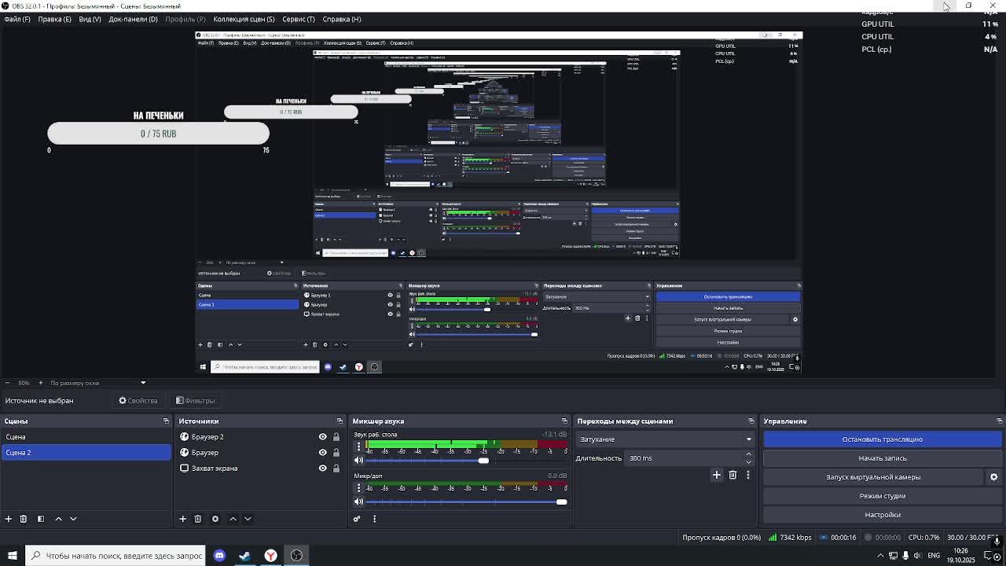Remove transition with trash icon
Viewport: 1006px width, 566px height.
pos(732,475)
